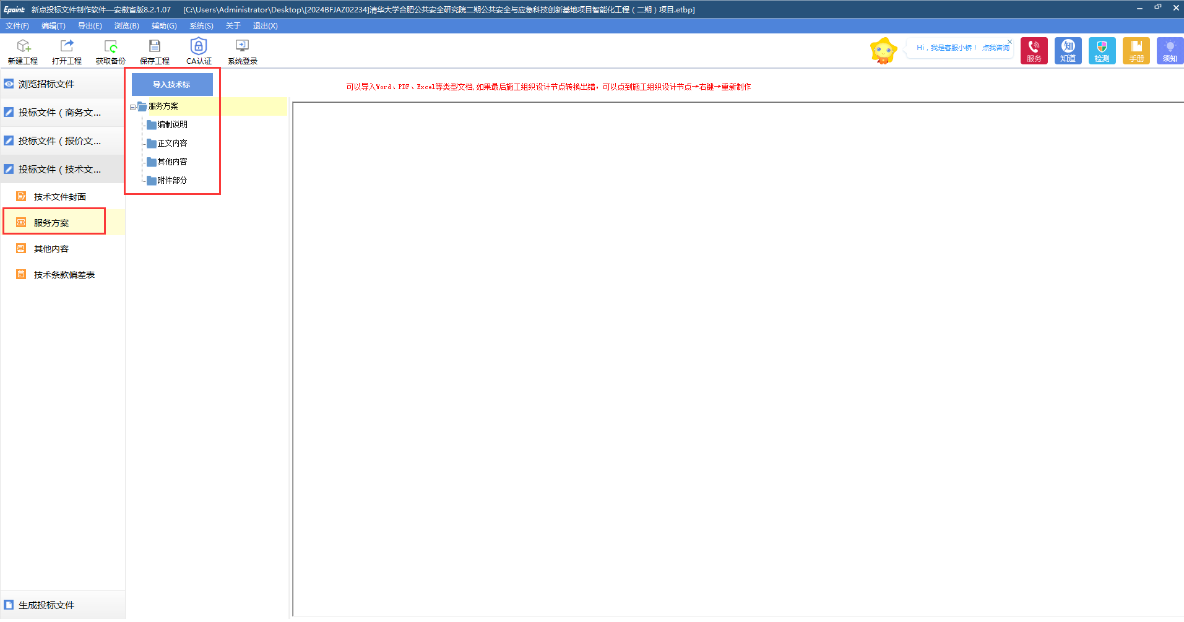This screenshot has width=1184, height=622.
Task: Click the blue 知道 icon
Action: 1068,51
